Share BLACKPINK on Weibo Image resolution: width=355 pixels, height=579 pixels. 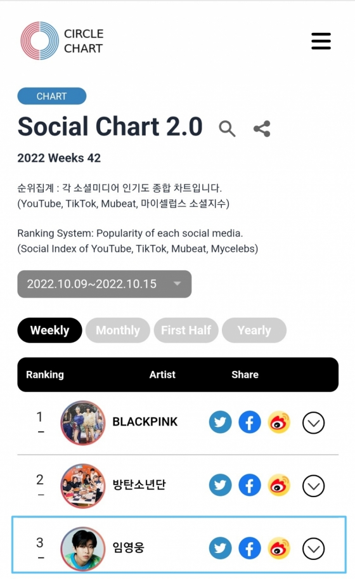click(x=279, y=422)
